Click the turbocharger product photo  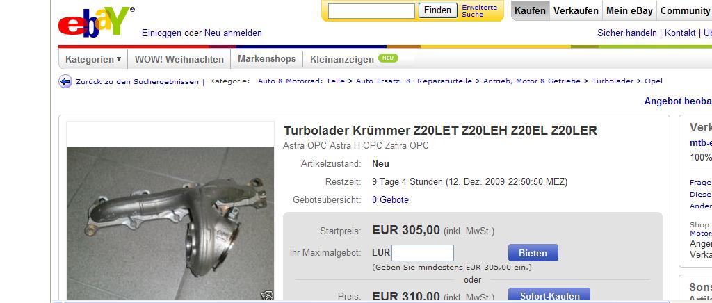point(170,224)
